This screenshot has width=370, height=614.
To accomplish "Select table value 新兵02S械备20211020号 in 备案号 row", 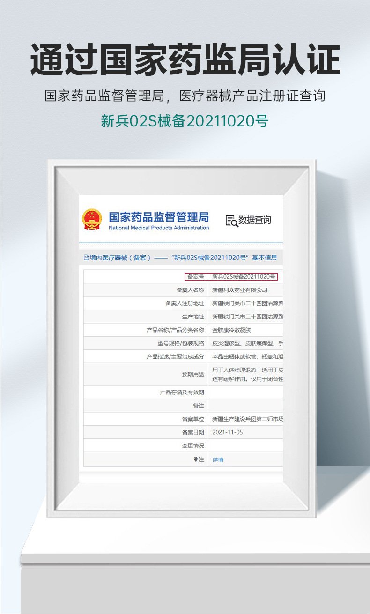I will pyautogui.click(x=243, y=277).
